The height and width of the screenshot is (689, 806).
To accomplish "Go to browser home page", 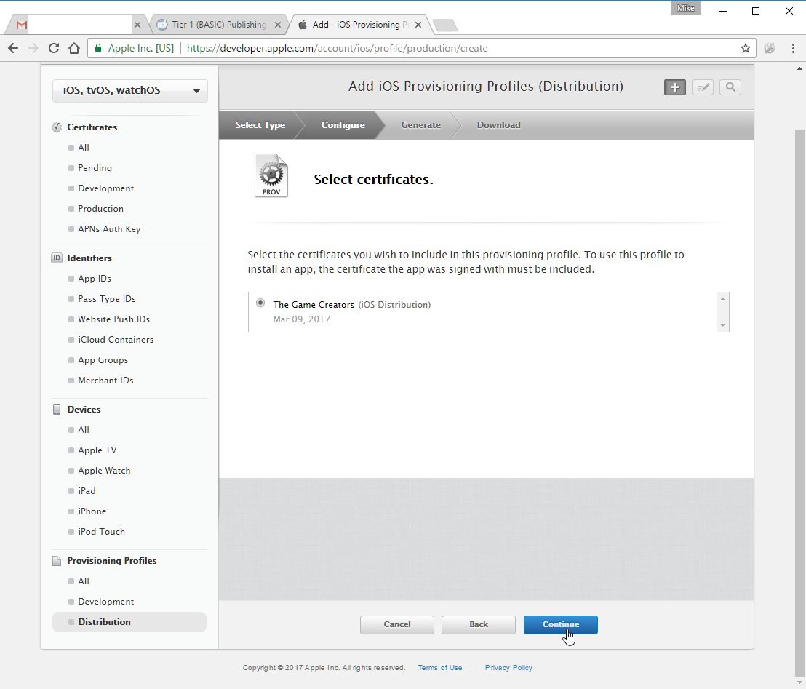I will coord(74,48).
